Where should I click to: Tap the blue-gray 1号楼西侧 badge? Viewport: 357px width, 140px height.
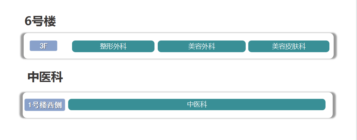point(45,105)
